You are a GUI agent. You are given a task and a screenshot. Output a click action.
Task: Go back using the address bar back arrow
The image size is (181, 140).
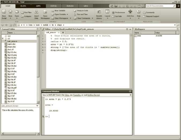(3, 25)
